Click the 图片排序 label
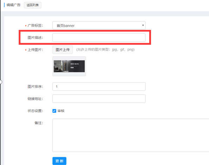209x165 pixels. (35, 87)
